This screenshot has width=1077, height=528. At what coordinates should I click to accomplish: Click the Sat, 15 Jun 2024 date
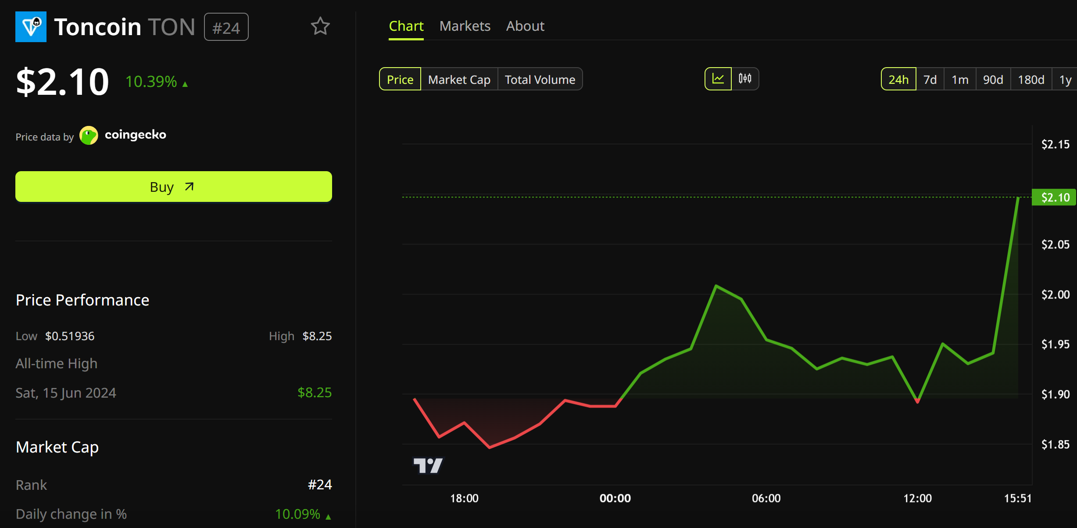pos(66,393)
